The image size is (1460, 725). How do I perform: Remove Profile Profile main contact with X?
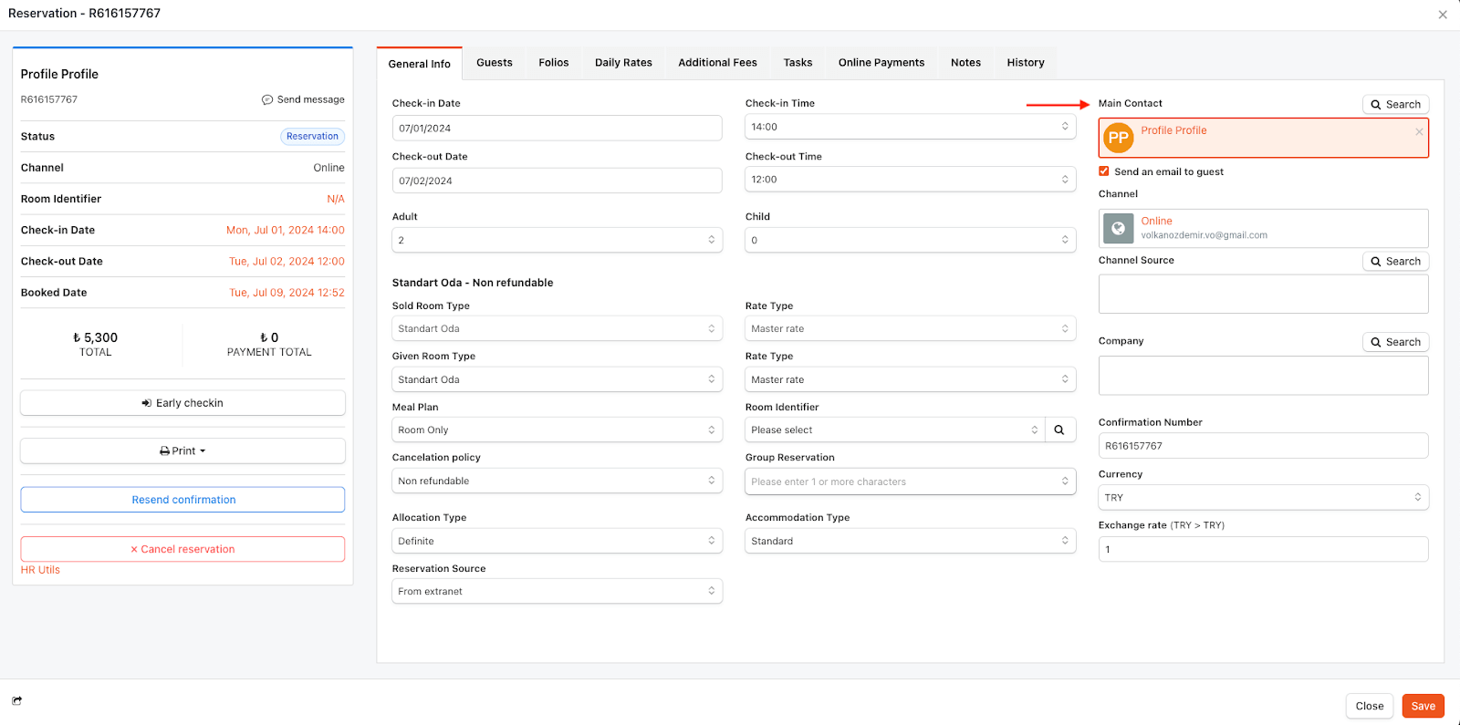coord(1419,132)
